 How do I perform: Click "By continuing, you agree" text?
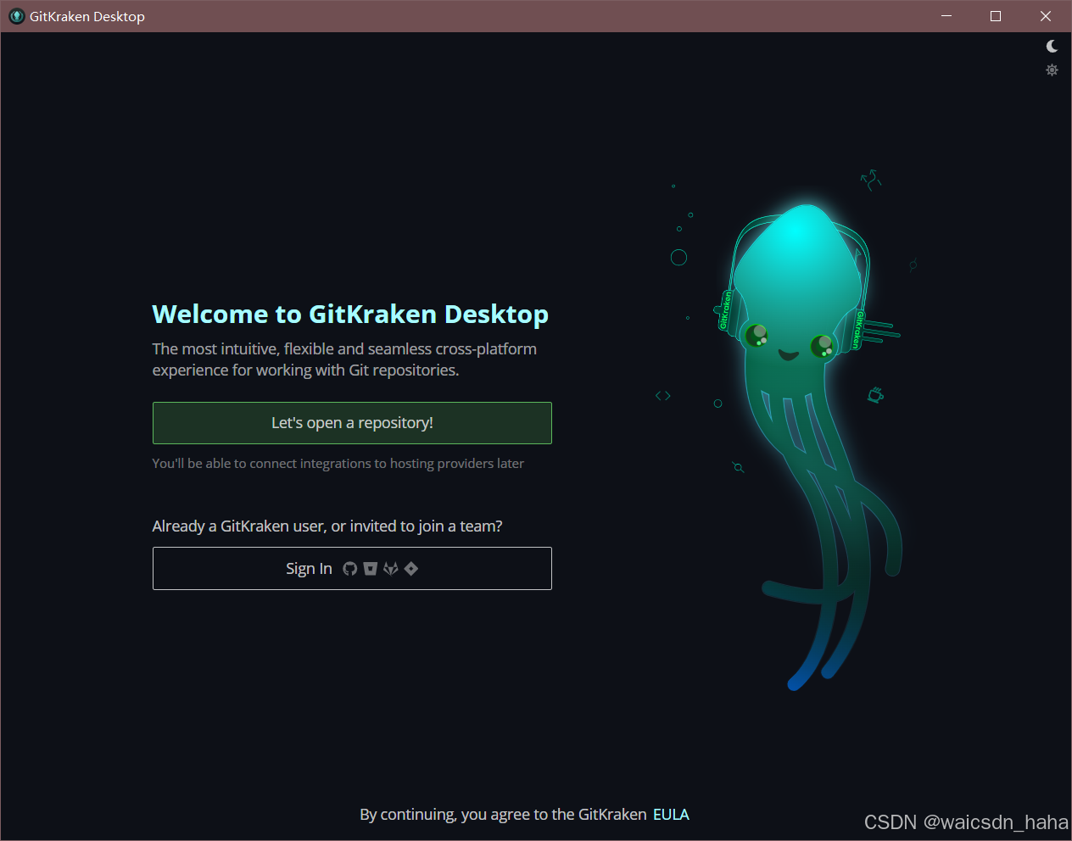coord(503,815)
